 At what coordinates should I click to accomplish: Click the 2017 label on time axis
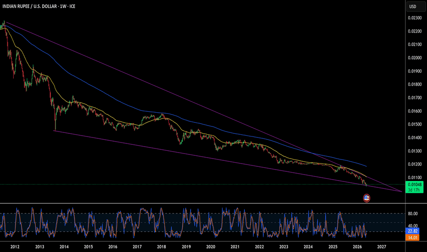(x=137, y=247)
